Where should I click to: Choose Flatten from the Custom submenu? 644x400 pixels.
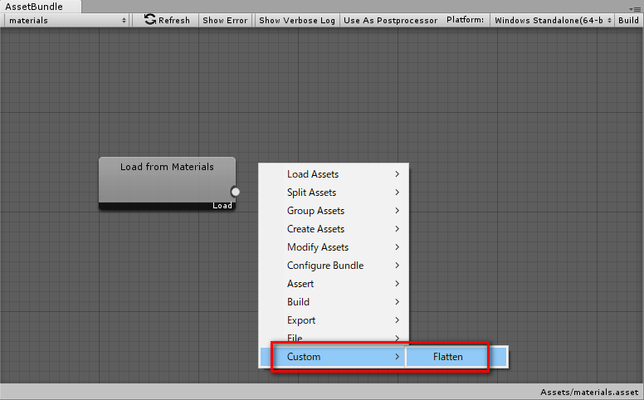point(456,357)
